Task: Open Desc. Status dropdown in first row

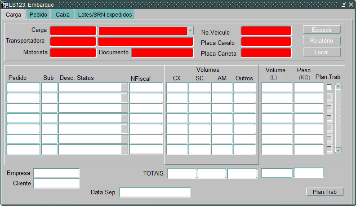Action: [125, 87]
